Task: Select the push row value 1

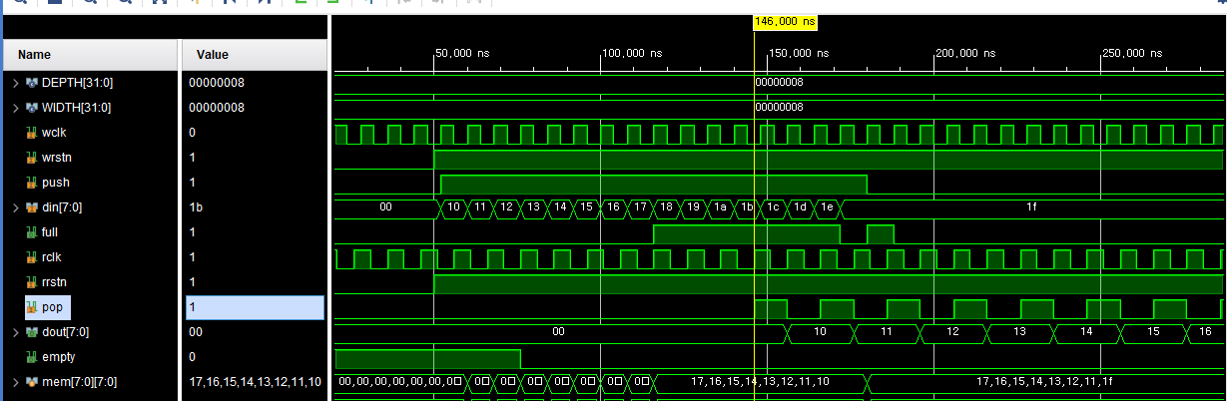Action: [x=255, y=183]
